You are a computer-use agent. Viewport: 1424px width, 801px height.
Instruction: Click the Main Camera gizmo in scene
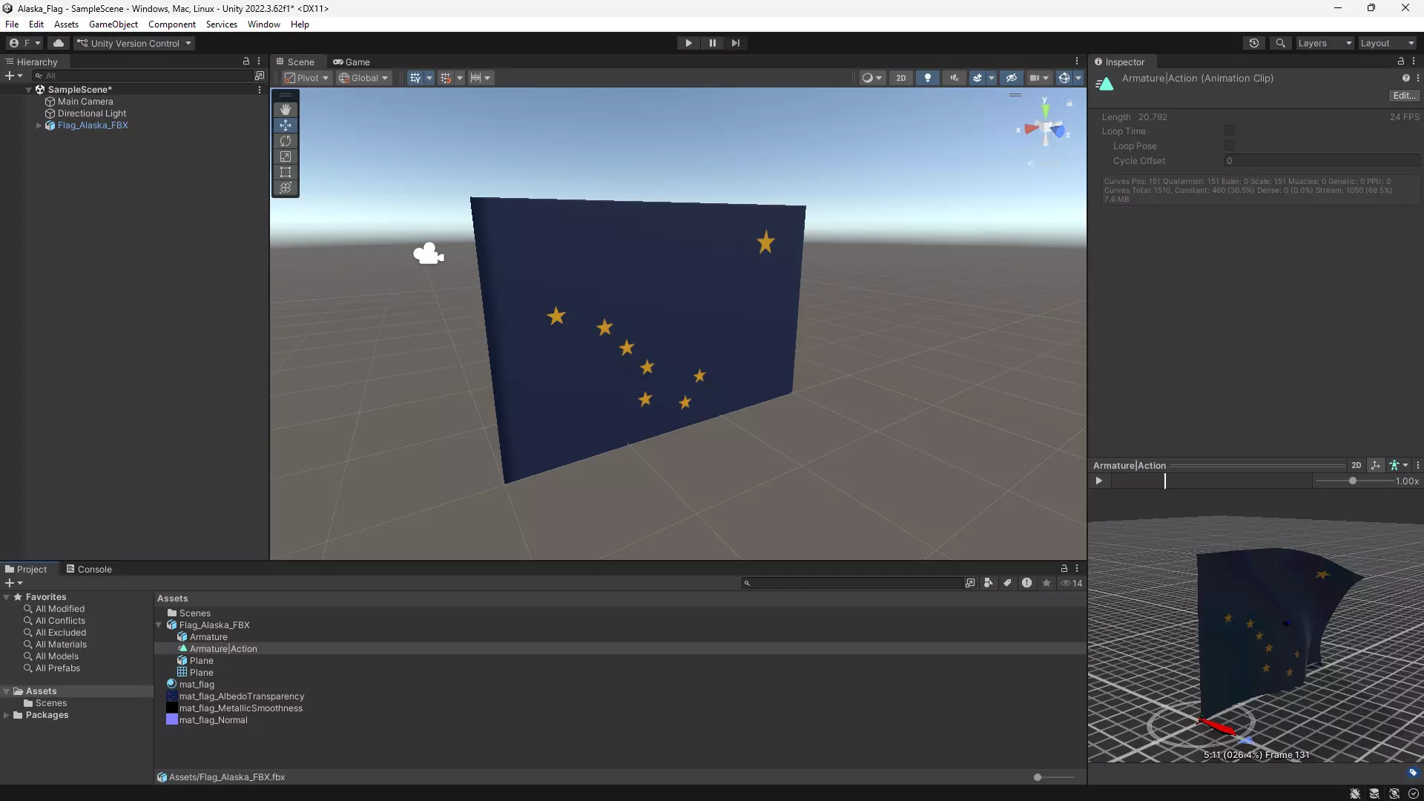coord(429,254)
